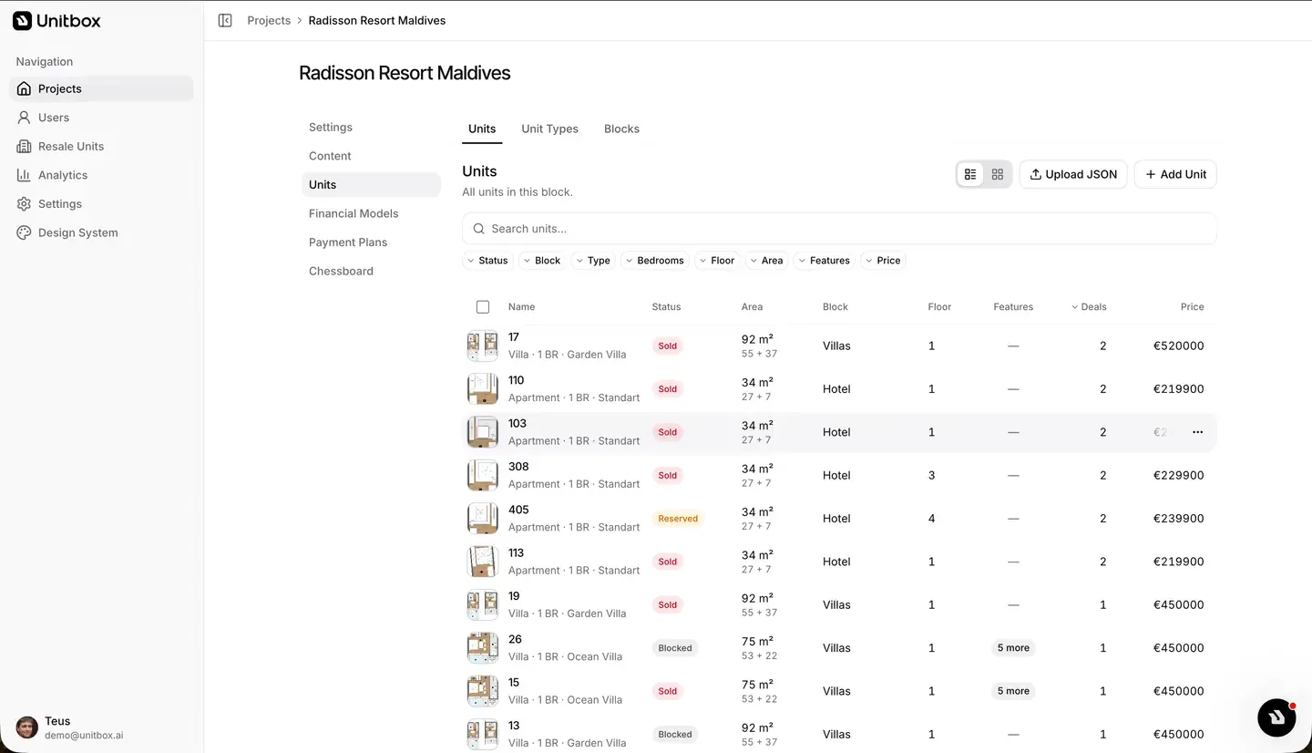Click the Unitbox logo icon

click(x=22, y=20)
